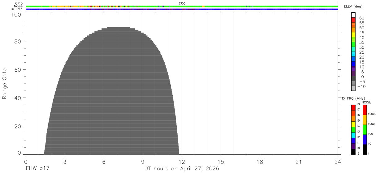Click the NOISE legend title
The width and height of the screenshot is (380, 175).
tap(366, 102)
